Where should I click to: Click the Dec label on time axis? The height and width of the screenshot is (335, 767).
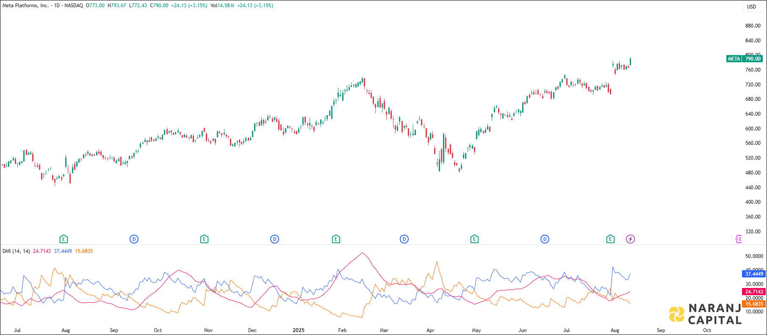[x=252, y=330]
